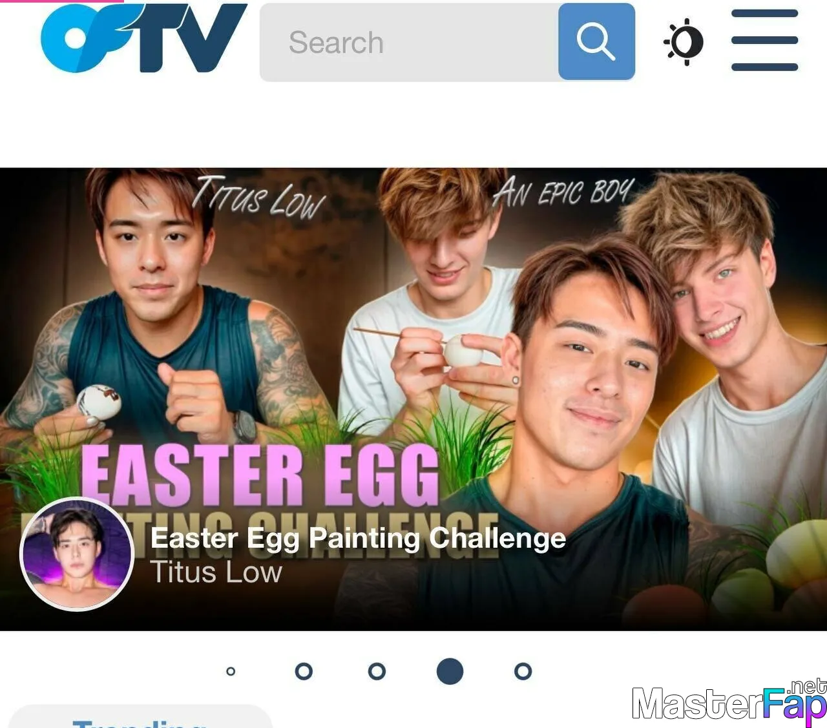
Task: Click the pink EASTER EGG banner text
Action: click(x=260, y=476)
